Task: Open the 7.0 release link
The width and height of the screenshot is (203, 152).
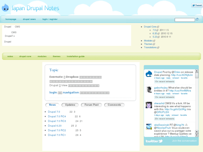Action: pos(154,30)
